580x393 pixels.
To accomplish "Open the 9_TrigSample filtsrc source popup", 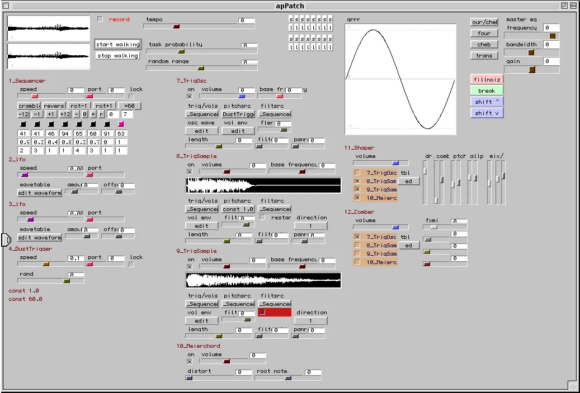I will point(275,304).
